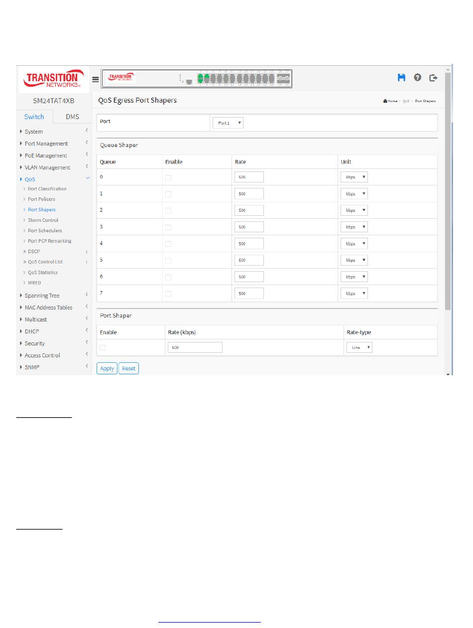This screenshot has height=628, width=473.
Task: Click the page vertical scrollbar
Action: tap(448, 199)
